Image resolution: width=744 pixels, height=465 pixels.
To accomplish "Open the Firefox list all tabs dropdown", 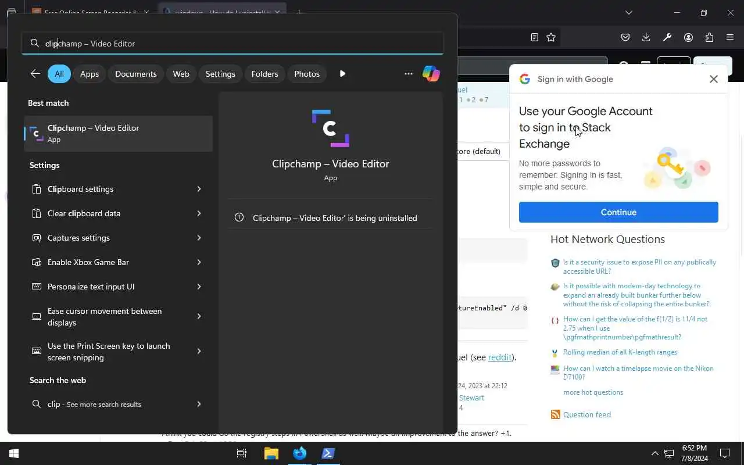I will click(x=628, y=12).
